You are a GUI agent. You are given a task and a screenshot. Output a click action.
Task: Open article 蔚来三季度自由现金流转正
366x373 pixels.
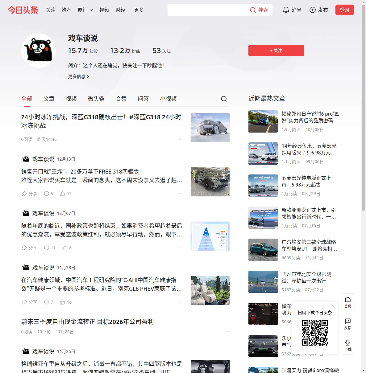pos(87,322)
